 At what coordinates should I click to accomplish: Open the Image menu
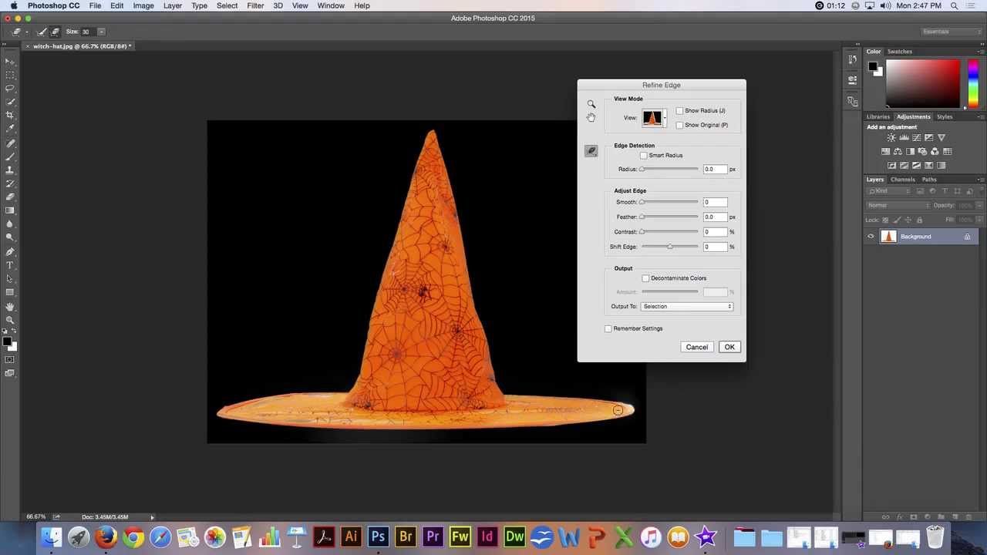[x=143, y=5]
